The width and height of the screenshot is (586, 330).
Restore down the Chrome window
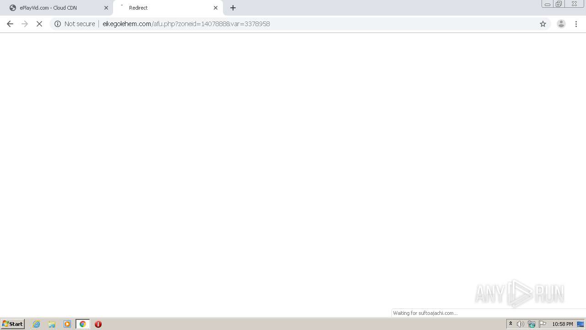point(559,4)
